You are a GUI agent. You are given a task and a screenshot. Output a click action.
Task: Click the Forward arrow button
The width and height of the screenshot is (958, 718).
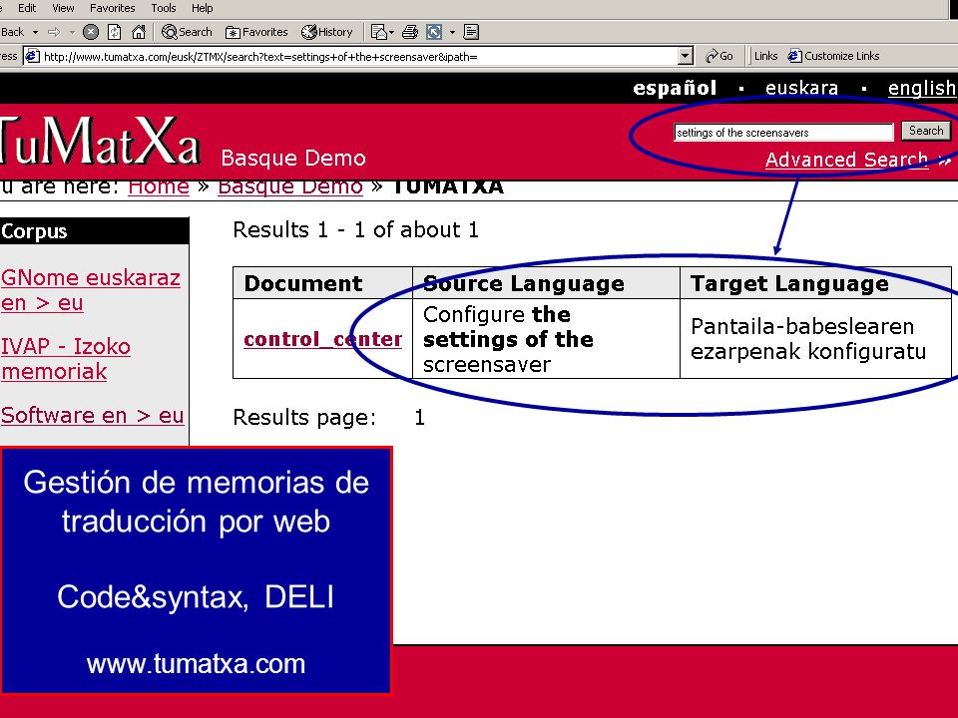pyautogui.click(x=54, y=32)
